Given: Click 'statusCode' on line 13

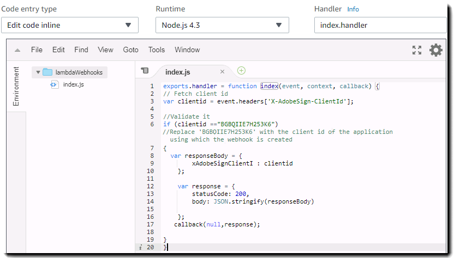Looking at the screenshot, I should [x=210, y=194].
